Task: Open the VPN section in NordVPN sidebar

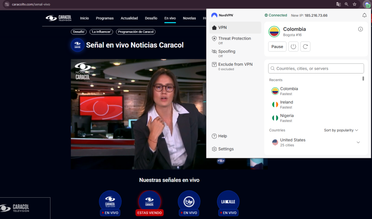Action: point(235,28)
